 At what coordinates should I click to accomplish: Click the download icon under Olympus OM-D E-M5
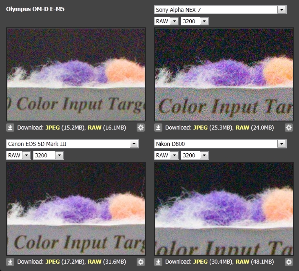tap(10, 128)
